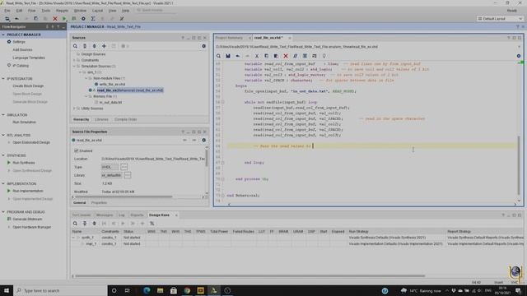Screen dimensions: 527x296
Task: Click Add Sources in Flow Navigator
Action: pos(22,49)
